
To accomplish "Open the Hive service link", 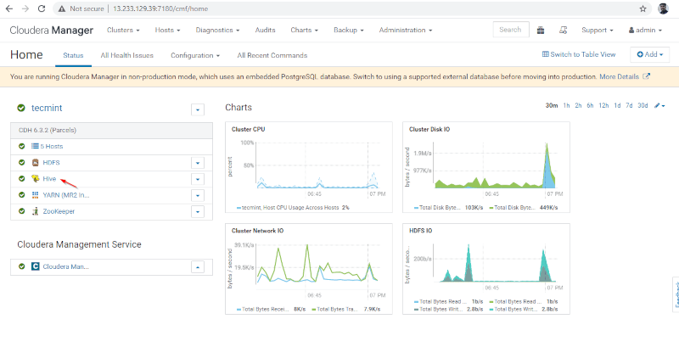I will pos(49,179).
